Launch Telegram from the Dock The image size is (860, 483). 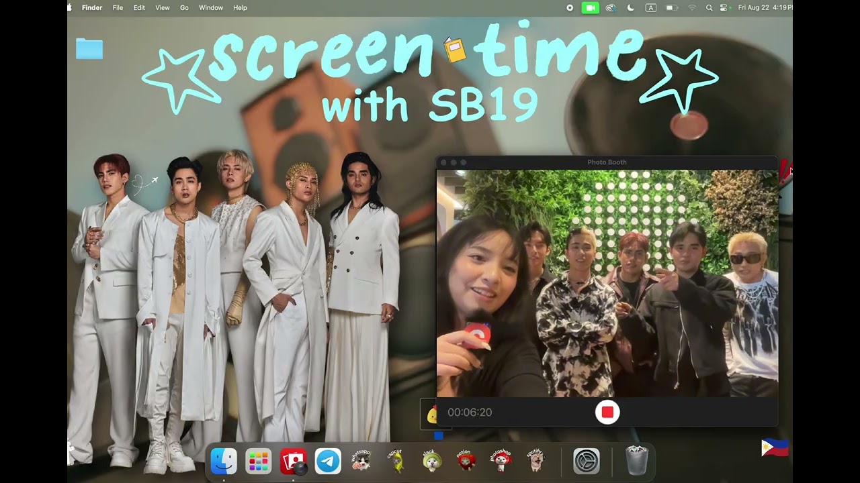[328, 462]
